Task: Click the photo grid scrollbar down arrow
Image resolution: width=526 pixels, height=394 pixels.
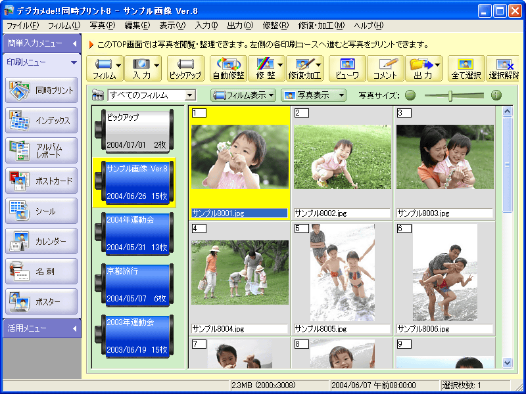Action: click(507, 362)
